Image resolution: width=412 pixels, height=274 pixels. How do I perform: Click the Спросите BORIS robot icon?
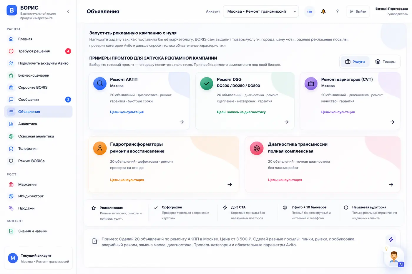pos(11,88)
